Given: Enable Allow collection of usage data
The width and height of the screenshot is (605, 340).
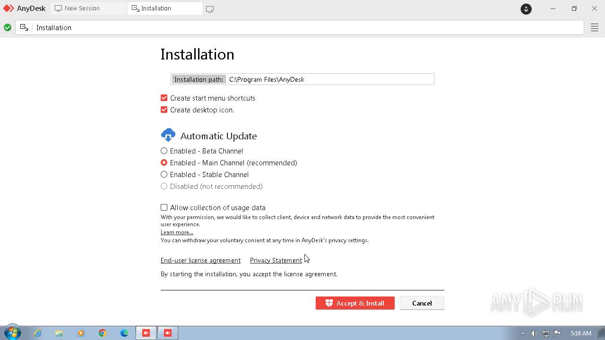Looking at the screenshot, I should 164,207.
